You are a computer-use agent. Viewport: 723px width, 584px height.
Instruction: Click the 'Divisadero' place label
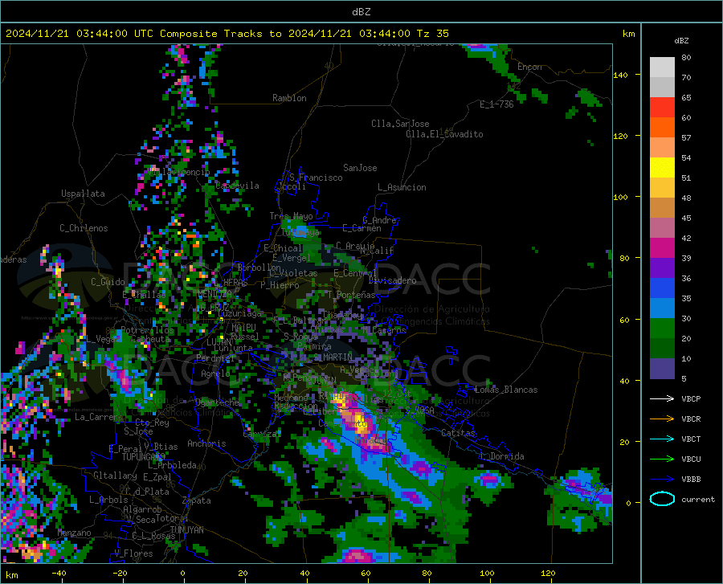pos(392,280)
